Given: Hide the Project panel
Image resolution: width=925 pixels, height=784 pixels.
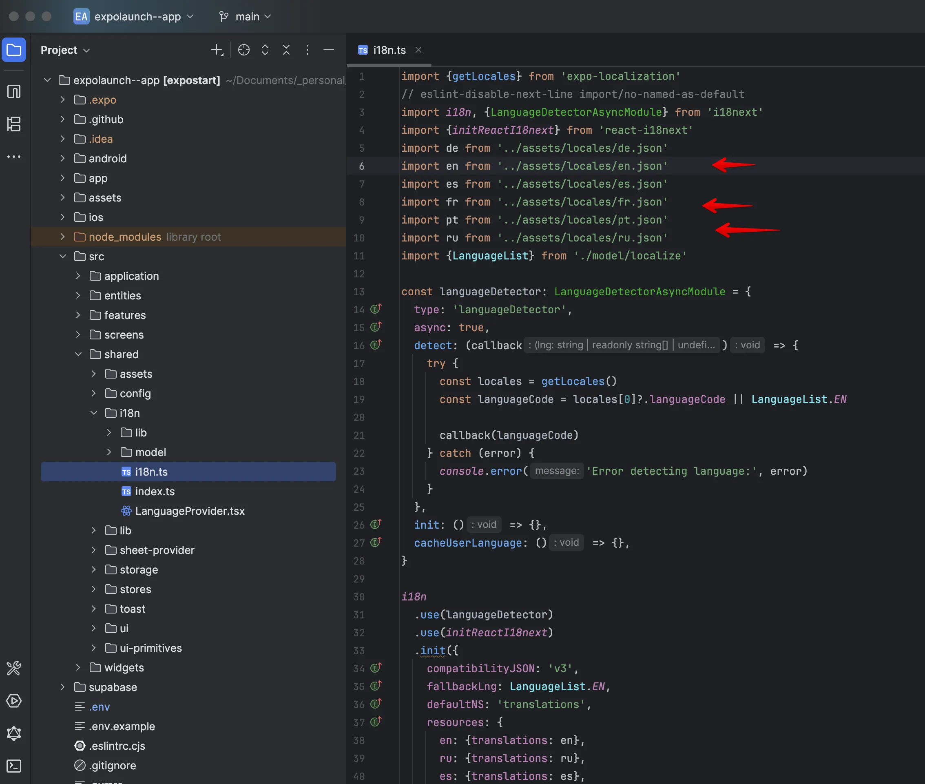Looking at the screenshot, I should pos(329,50).
